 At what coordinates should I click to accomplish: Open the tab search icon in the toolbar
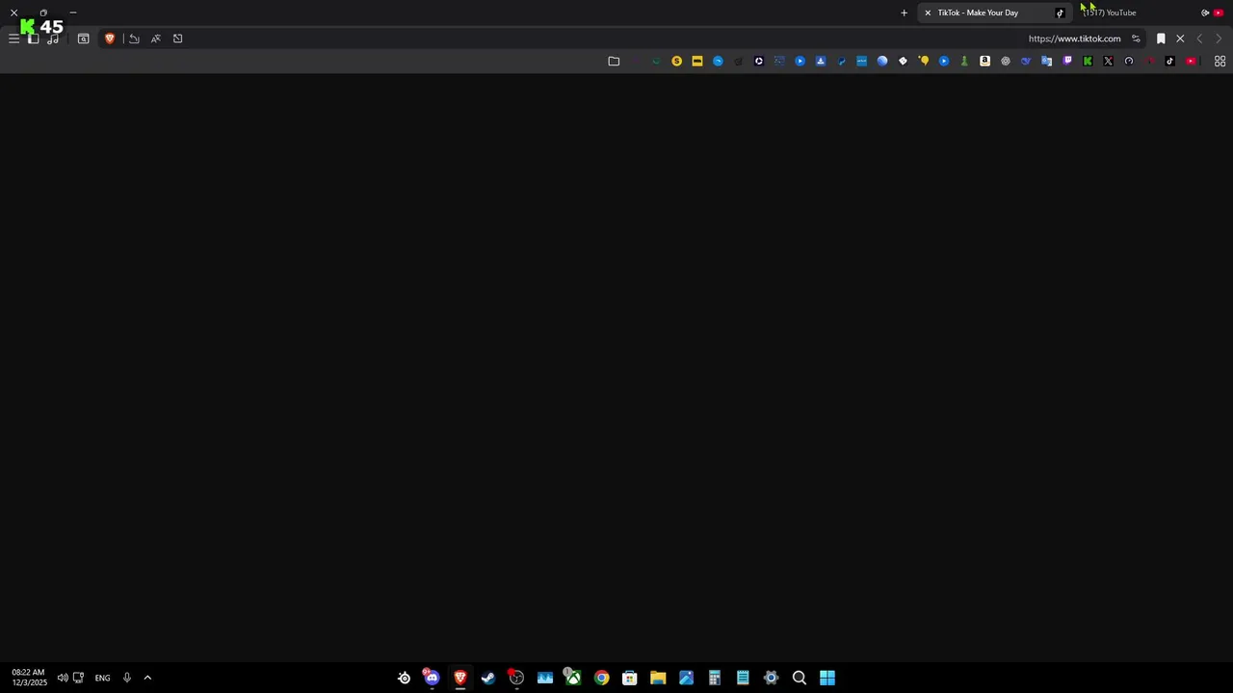(x=84, y=38)
